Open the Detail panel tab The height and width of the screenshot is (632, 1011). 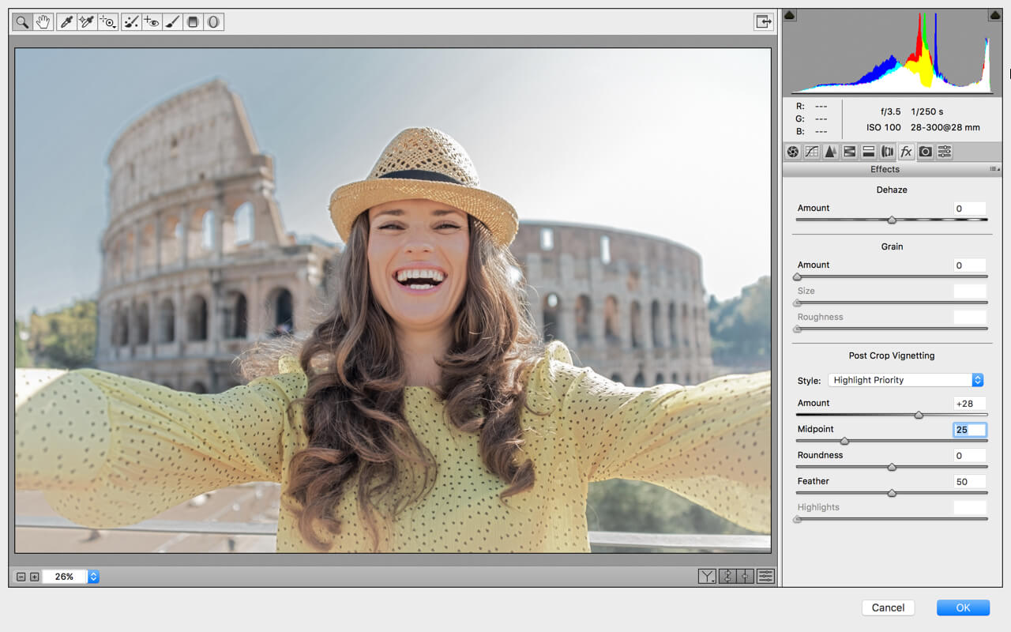point(830,152)
